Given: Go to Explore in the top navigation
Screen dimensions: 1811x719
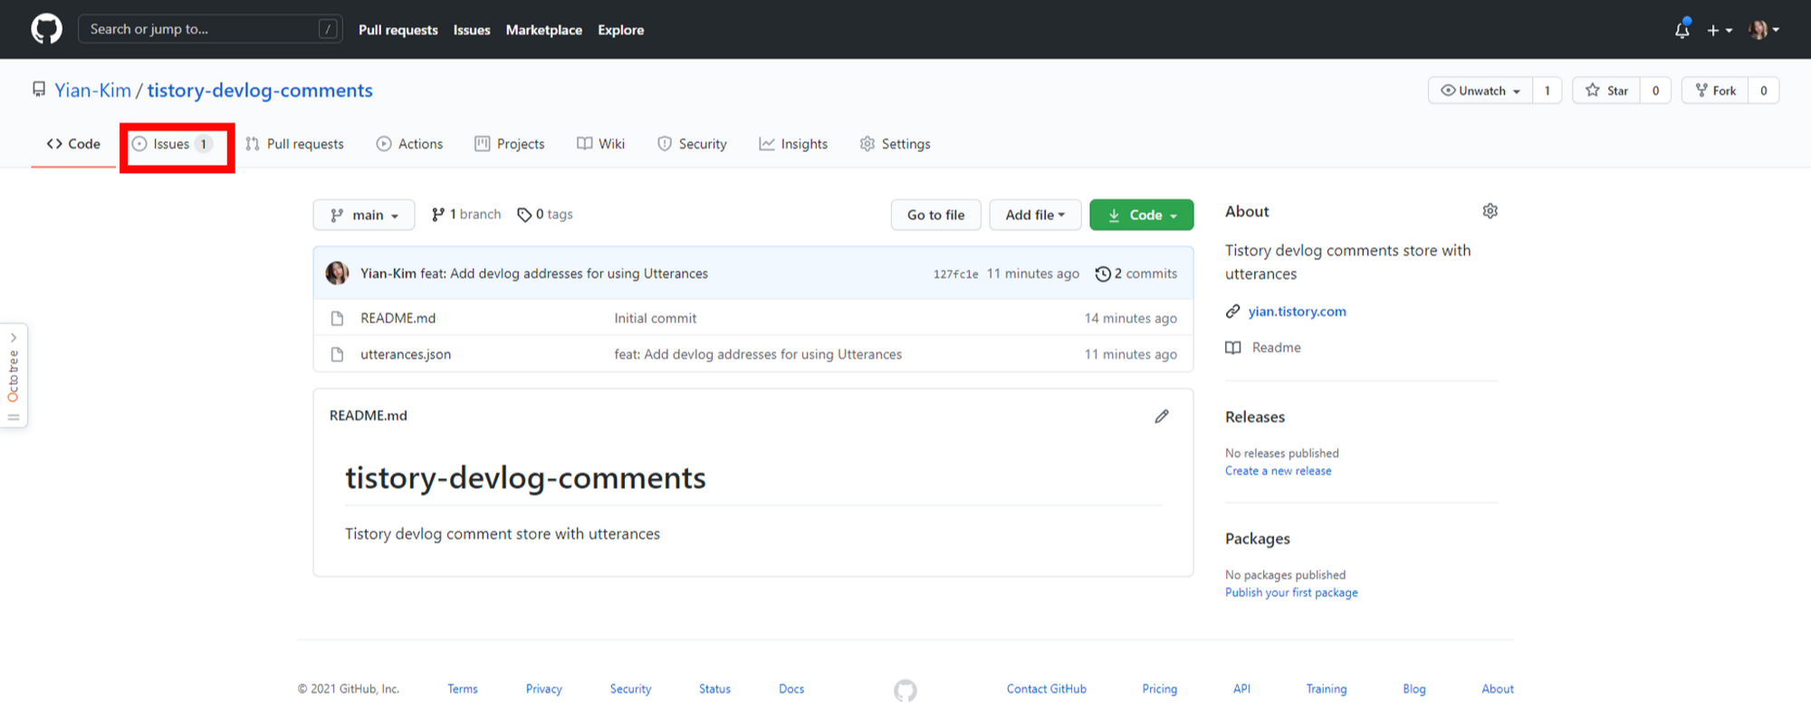Looking at the screenshot, I should [x=620, y=30].
